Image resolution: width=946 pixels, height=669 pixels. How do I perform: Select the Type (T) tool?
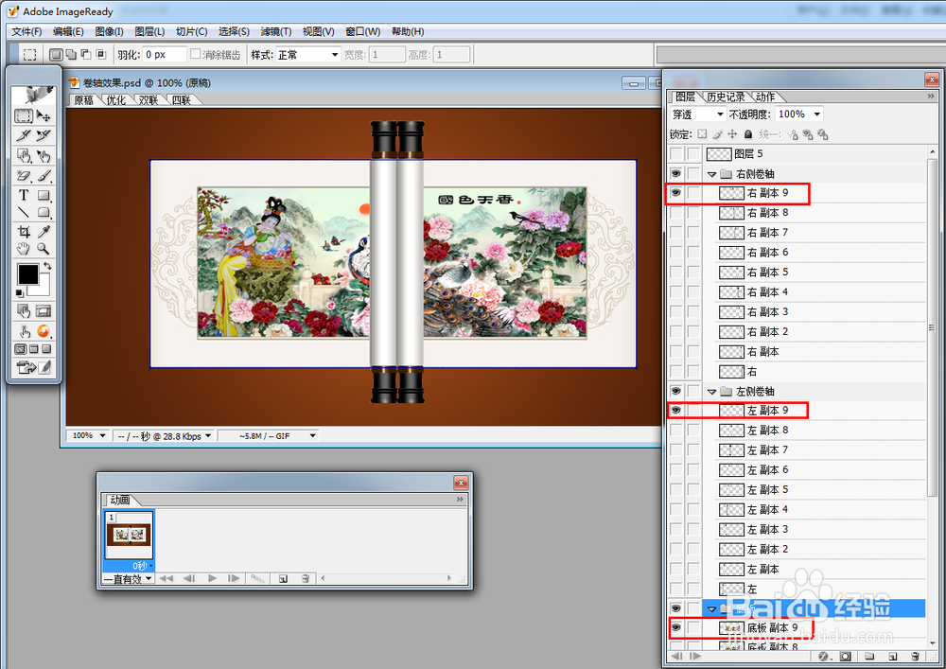pos(24,195)
